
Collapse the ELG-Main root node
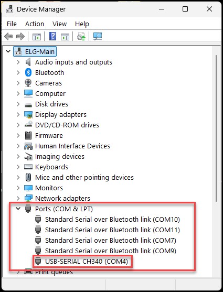click(8, 51)
